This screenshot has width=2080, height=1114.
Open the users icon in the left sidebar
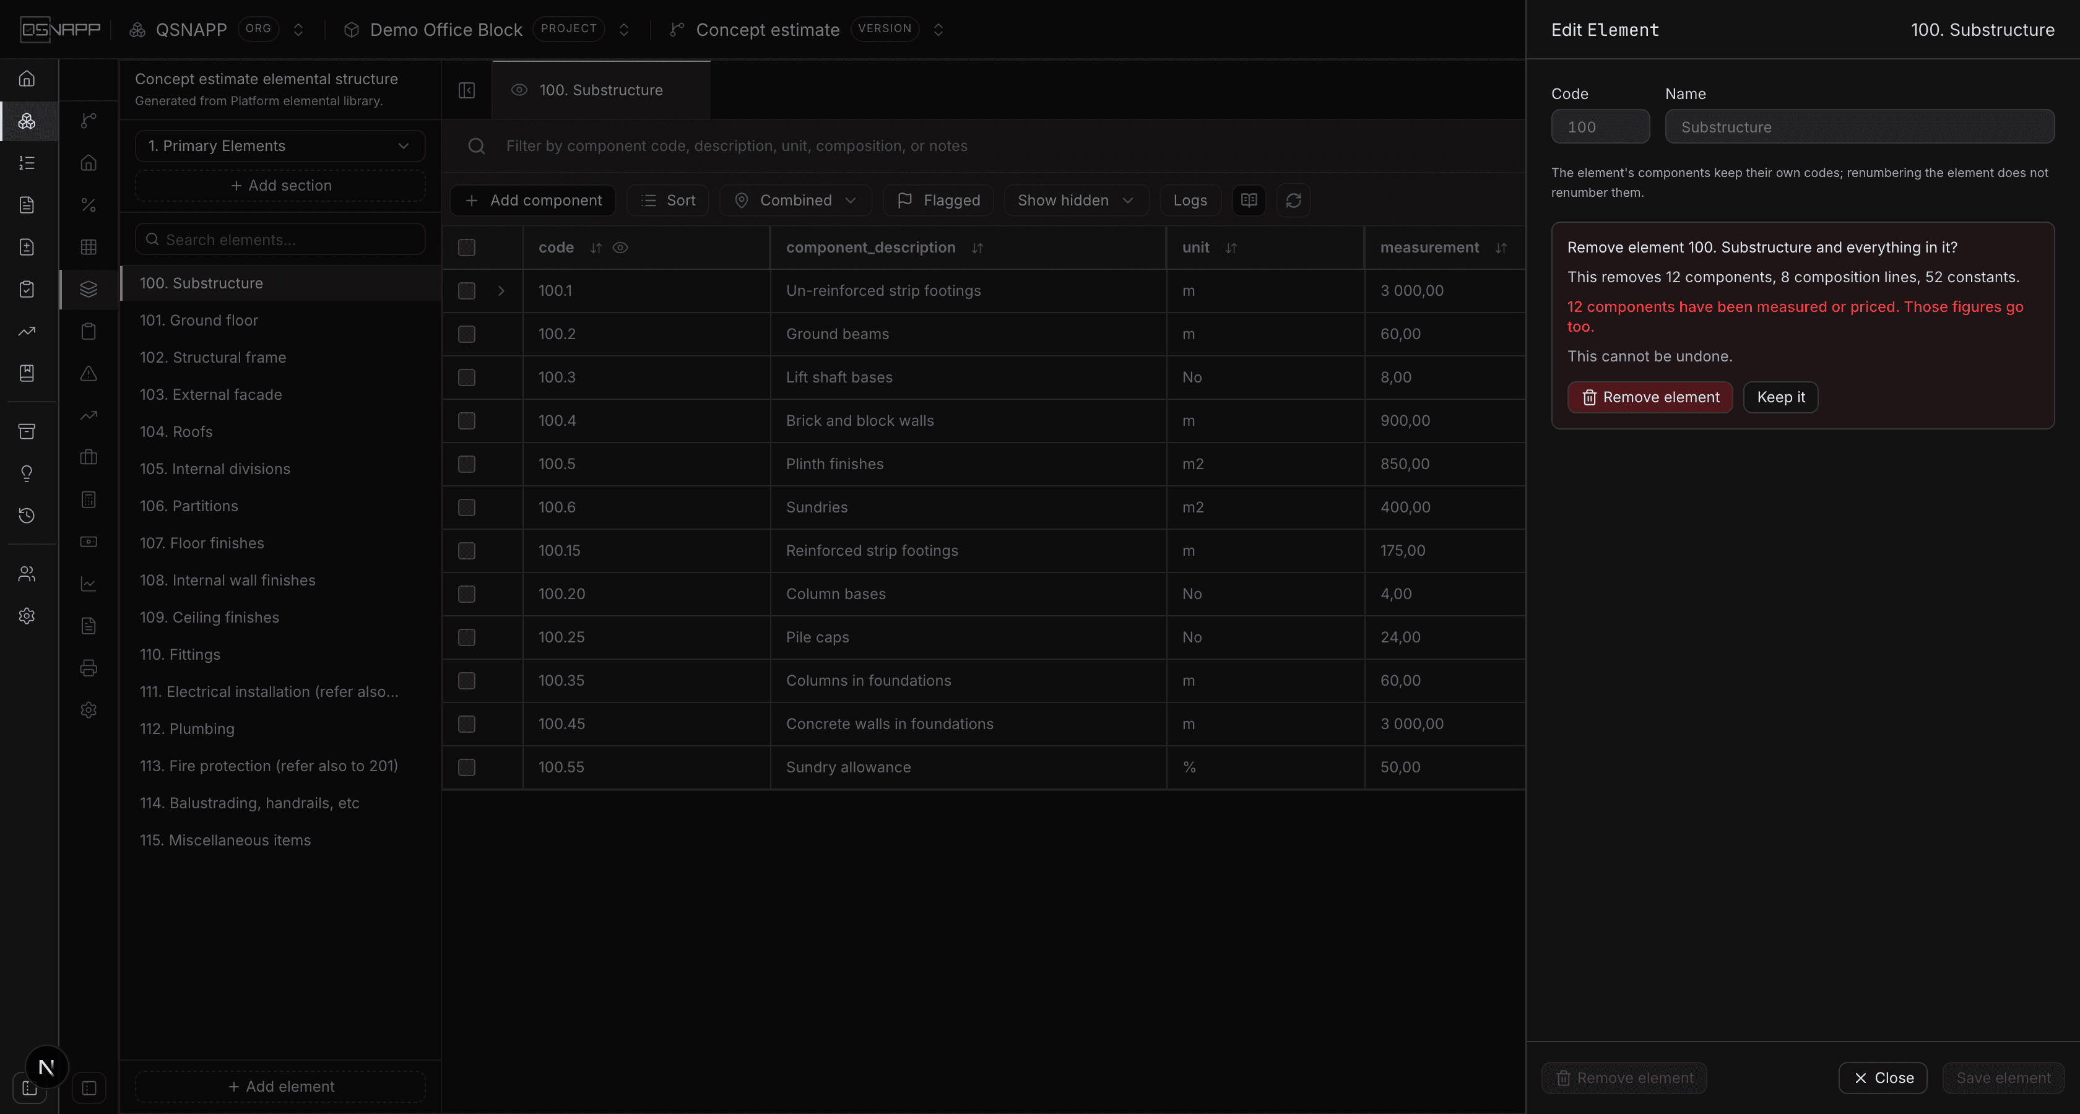pos(27,574)
